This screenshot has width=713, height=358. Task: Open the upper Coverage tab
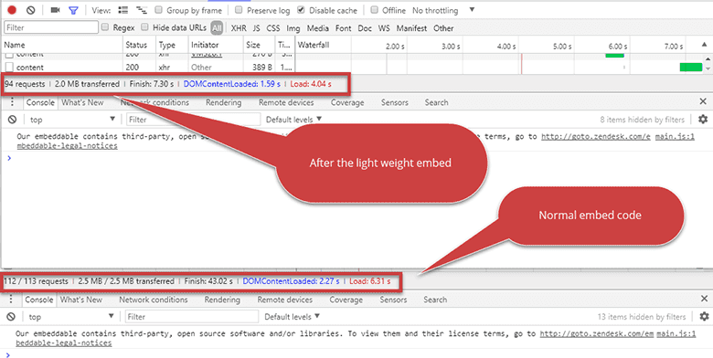point(347,102)
